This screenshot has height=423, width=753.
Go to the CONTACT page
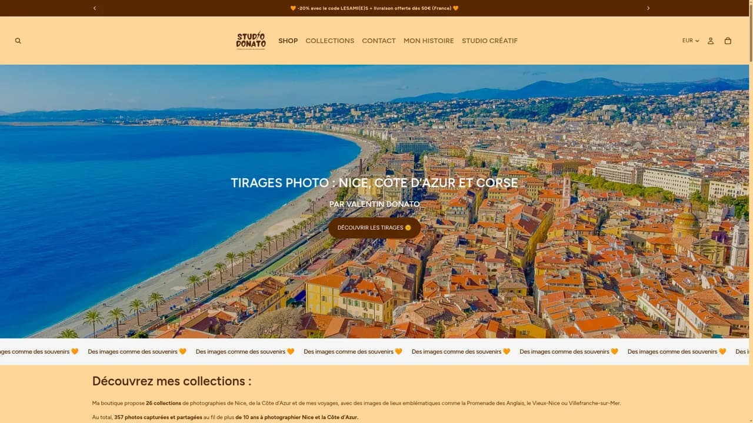[379, 41]
